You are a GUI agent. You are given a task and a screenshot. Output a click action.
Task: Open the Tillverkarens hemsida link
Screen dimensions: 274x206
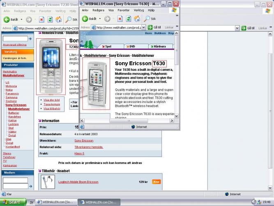pos(89,147)
